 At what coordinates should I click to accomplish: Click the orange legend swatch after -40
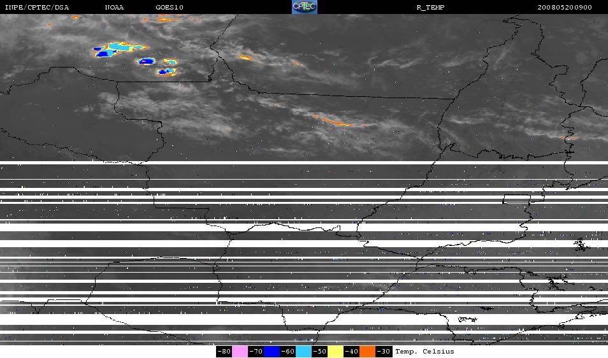(367, 352)
